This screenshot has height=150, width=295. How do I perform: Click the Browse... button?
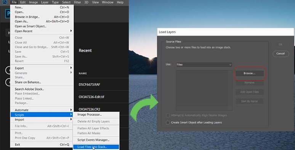250,73
